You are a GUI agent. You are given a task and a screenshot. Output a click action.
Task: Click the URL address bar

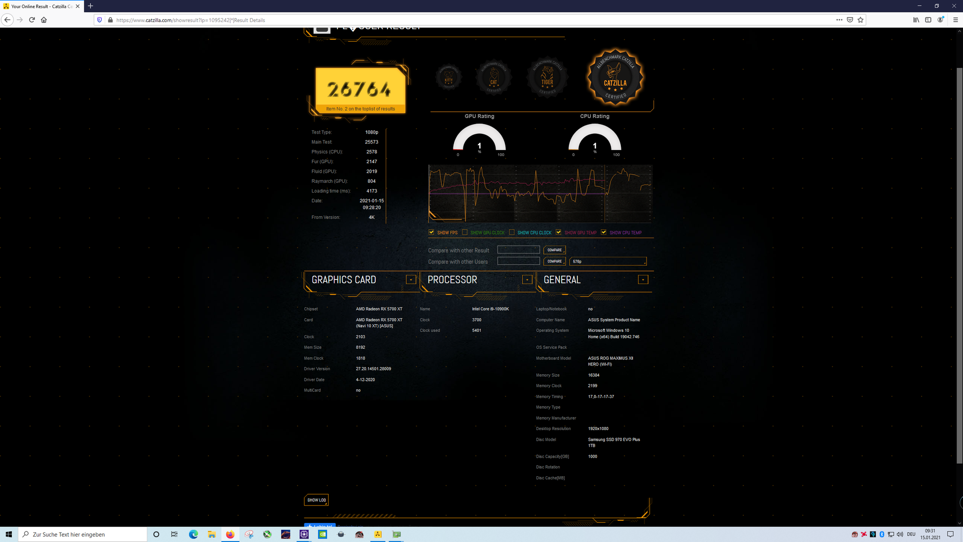click(x=471, y=20)
